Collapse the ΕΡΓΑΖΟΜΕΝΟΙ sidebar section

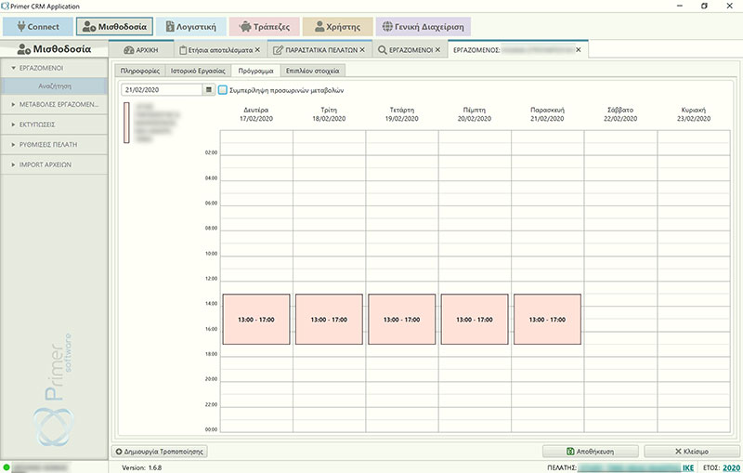click(55, 68)
